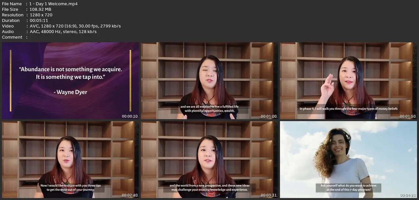The height and width of the screenshot is (200, 419).
Task: Click the 'File Size' label
Action: click(10, 9)
